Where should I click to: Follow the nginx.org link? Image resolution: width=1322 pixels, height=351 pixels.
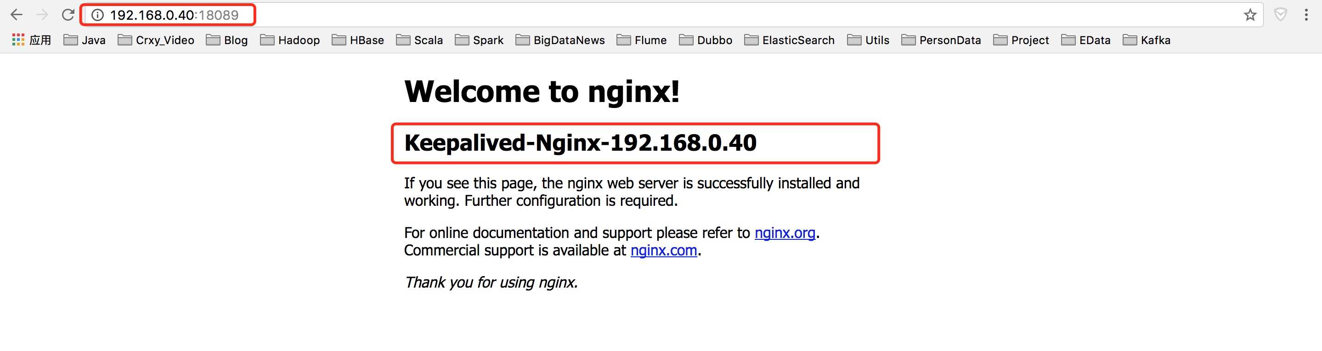point(785,233)
